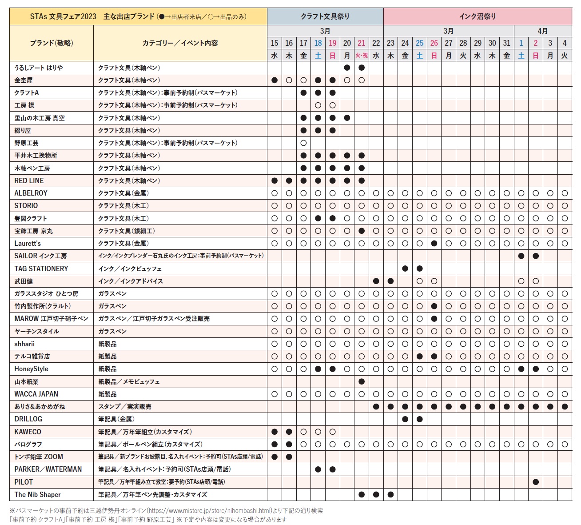Select the KAWECO brand name

(x=28, y=432)
